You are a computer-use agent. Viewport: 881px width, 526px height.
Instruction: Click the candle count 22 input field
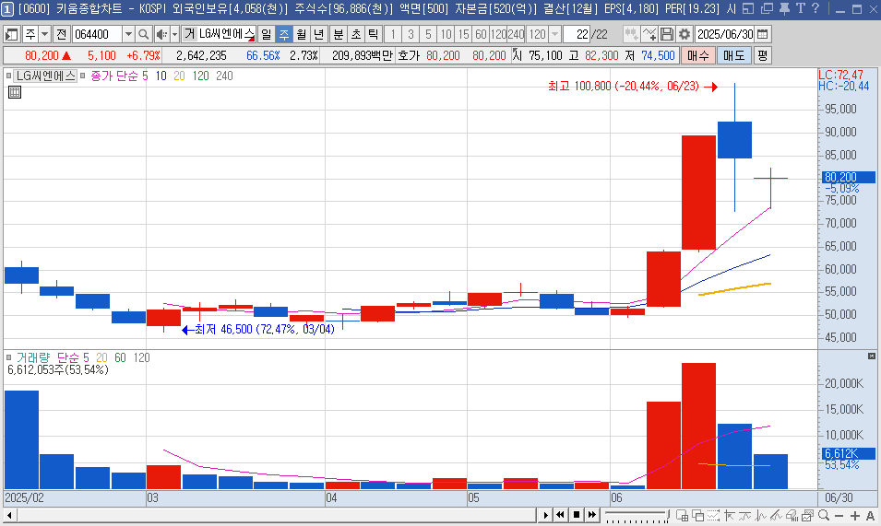577,34
